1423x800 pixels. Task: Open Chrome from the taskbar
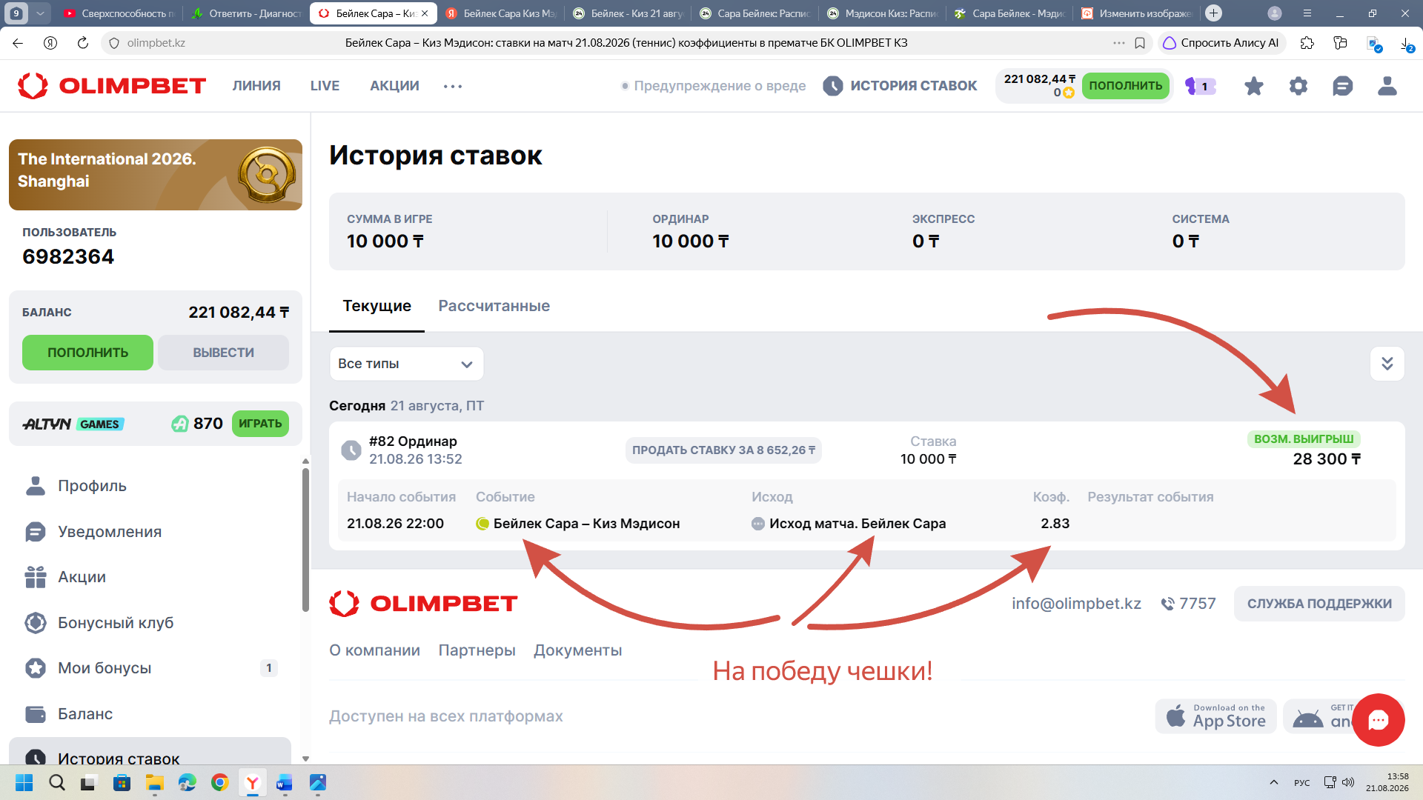pyautogui.click(x=220, y=782)
